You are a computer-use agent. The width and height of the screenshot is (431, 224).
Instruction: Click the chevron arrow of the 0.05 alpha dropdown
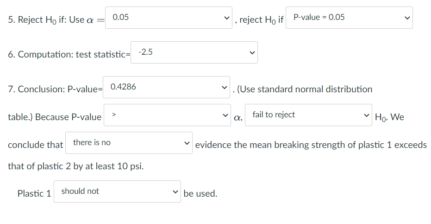226,18
